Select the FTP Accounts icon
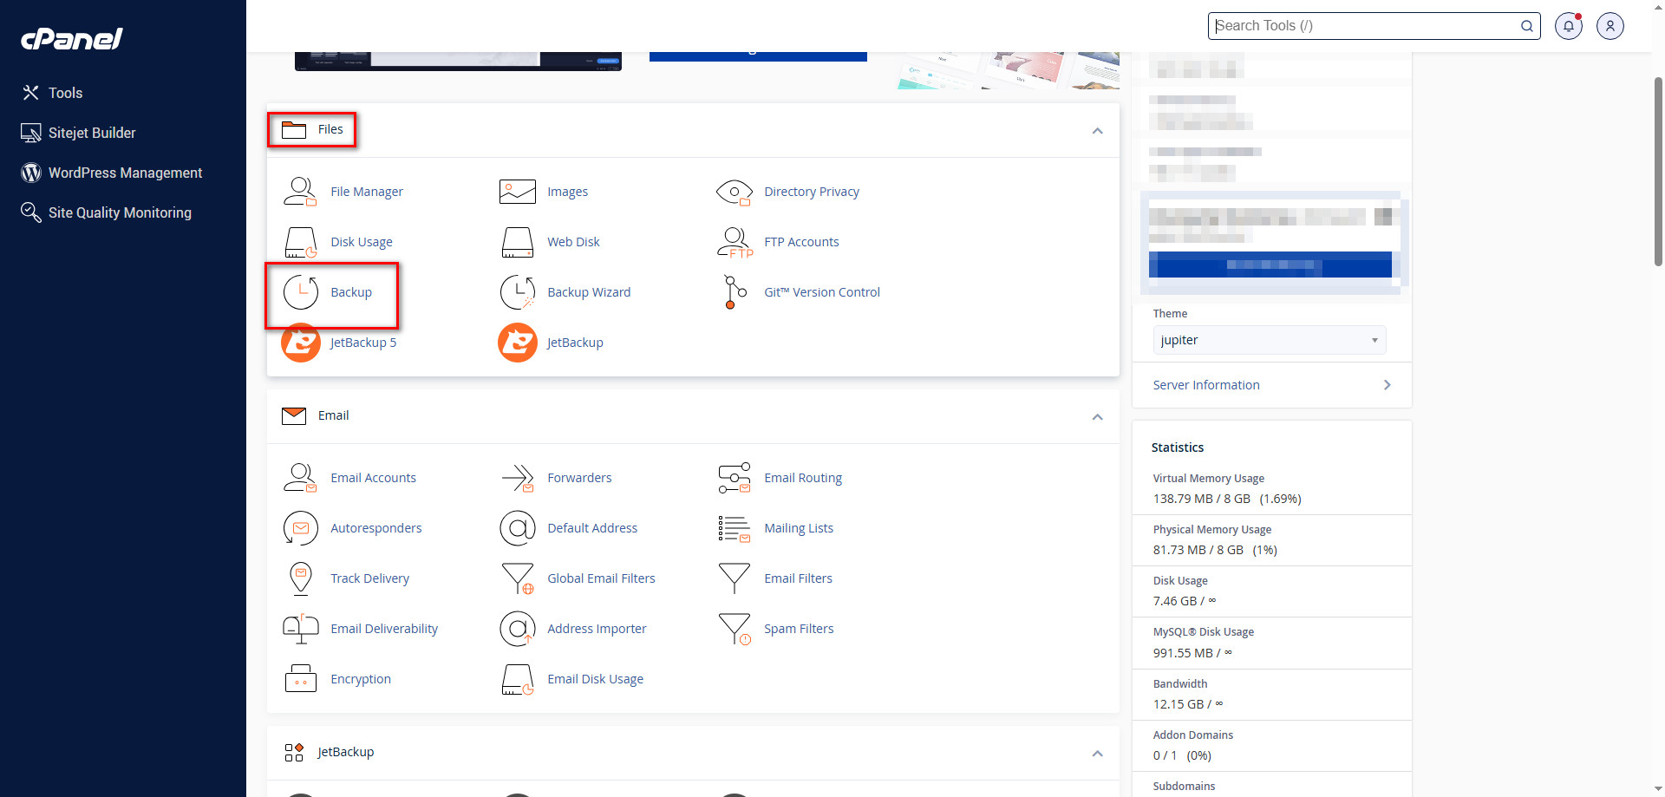 point(734,241)
